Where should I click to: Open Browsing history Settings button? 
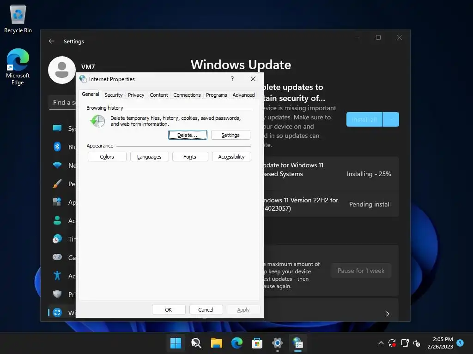230,135
